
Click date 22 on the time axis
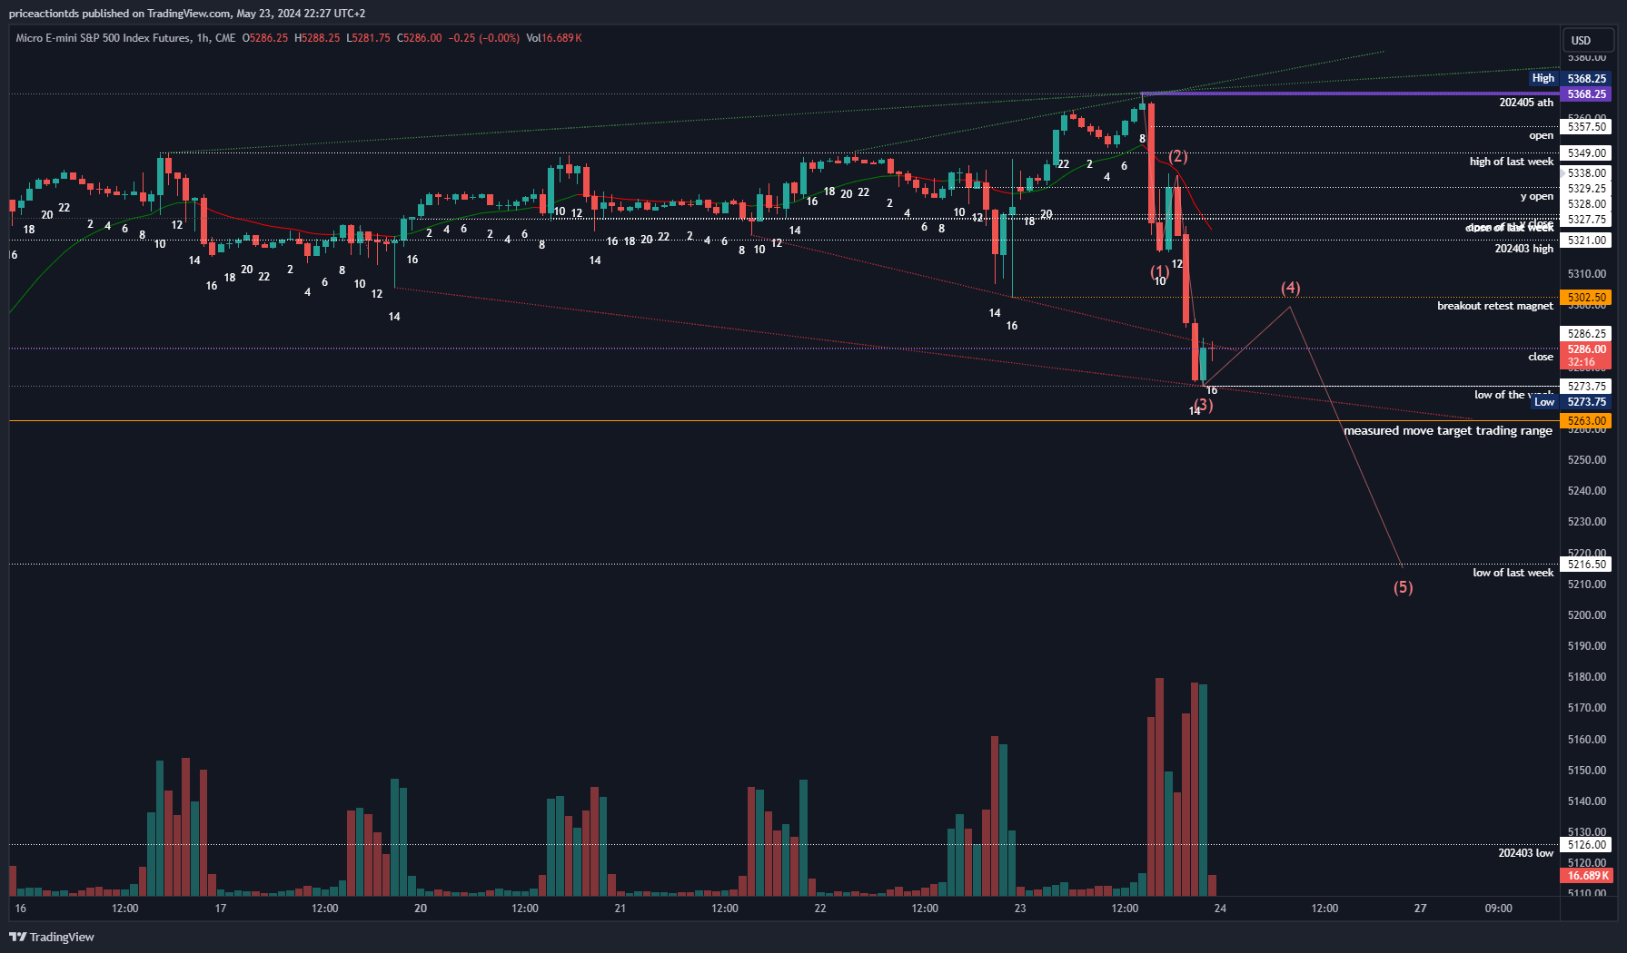820,909
